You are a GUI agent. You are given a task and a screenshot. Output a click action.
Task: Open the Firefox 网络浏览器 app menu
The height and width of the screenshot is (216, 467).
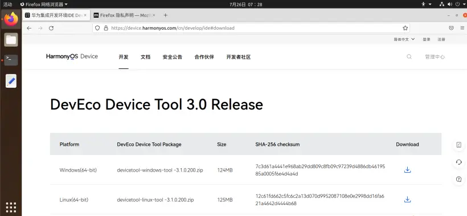pos(44,4)
